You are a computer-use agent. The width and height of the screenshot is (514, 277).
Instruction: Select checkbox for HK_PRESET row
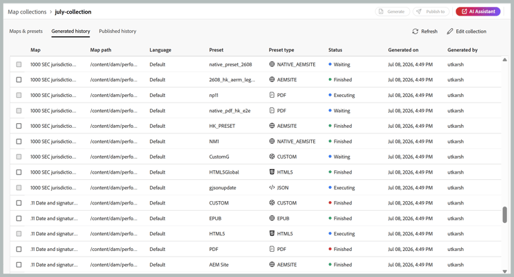[19, 126]
